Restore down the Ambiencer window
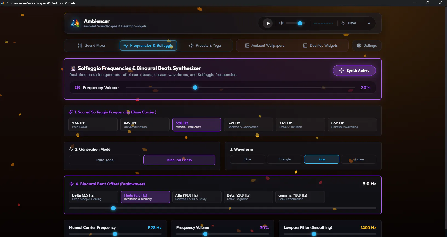 pyautogui.click(x=428, y=3)
